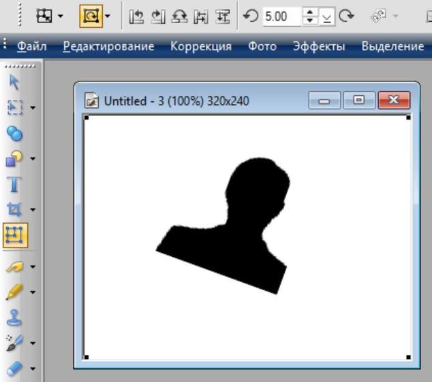Flip vertically icon
This screenshot has height=382, width=432.
coord(223,16)
